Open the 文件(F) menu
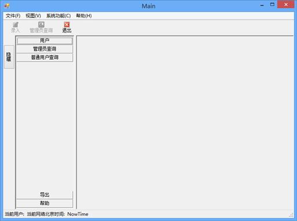 click(x=13, y=16)
